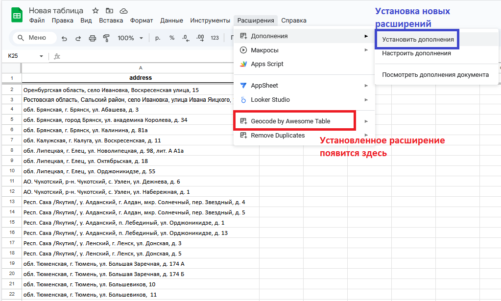Expand the AppSheet submenu arrow
Image resolution: width=501 pixels, height=301 pixels.
tap(367, 85)
